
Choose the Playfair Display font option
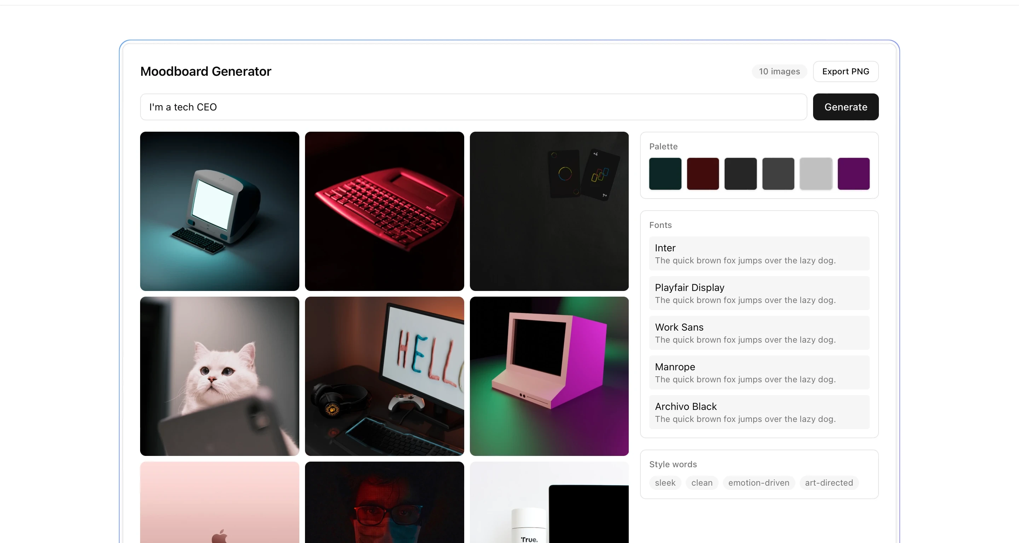click(x=759, y=293)
